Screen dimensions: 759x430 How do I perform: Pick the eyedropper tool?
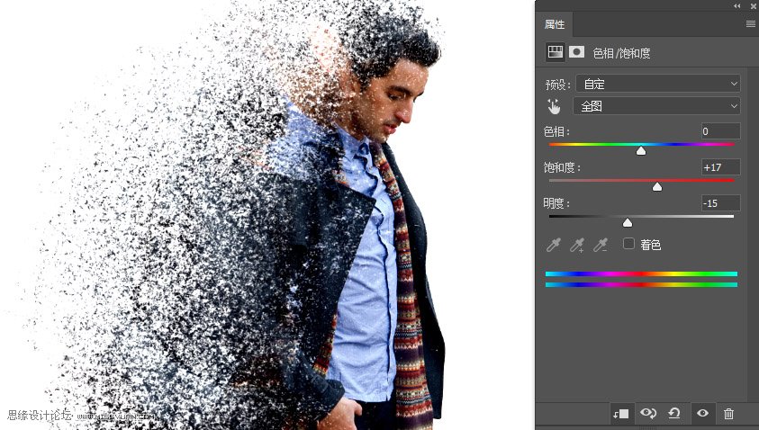(x=554, y=246)
